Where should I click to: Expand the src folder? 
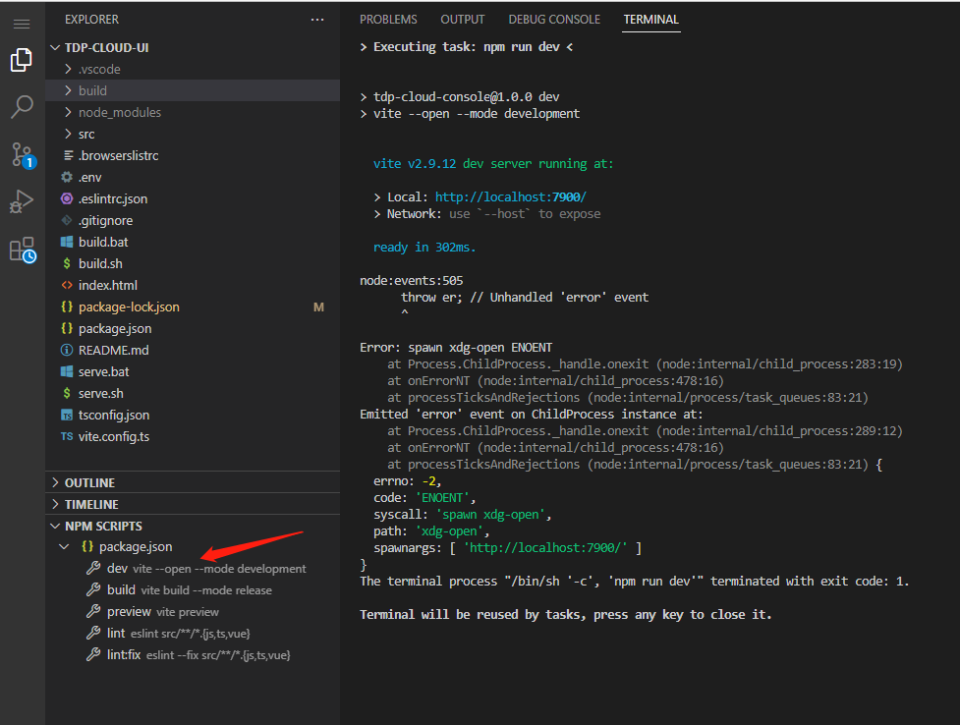point(68,134)
